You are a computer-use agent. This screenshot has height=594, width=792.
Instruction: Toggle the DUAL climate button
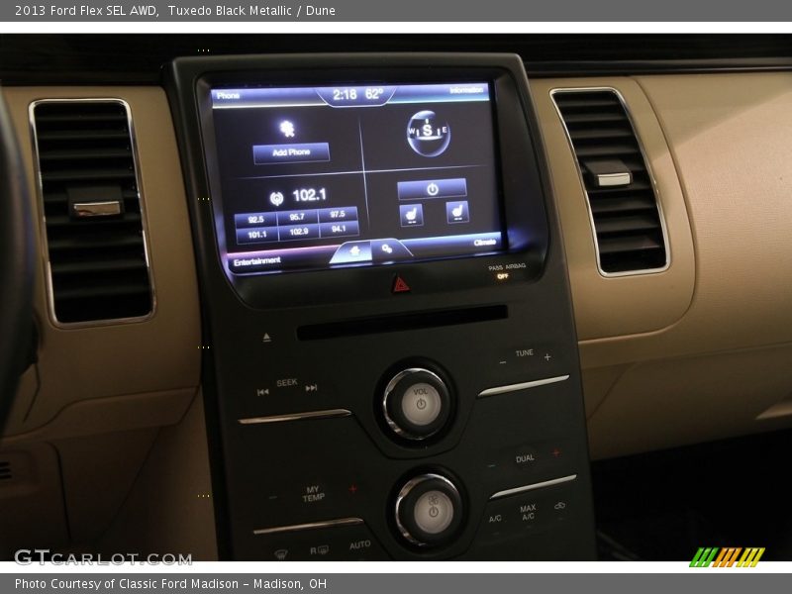pos(525,458)
